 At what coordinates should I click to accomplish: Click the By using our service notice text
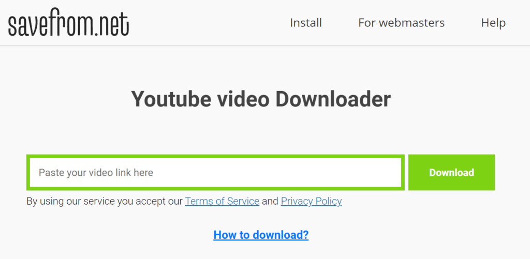(x=105, y=201)
